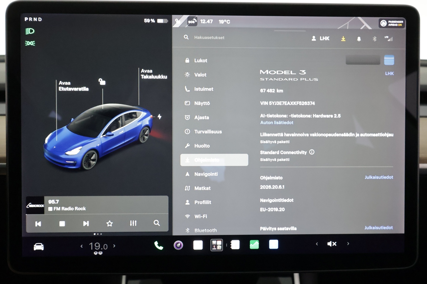This screenshot has width=427, height=284.
Task: Tap the charge port lightning icon
Action: (159, 116)
